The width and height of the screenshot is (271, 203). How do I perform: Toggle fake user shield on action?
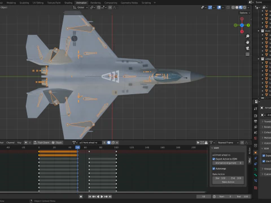pos(109,143)
